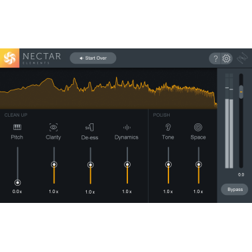Click the Start Over button
Viewport: 252px width, 252px height.
click(x=93, y=58)
